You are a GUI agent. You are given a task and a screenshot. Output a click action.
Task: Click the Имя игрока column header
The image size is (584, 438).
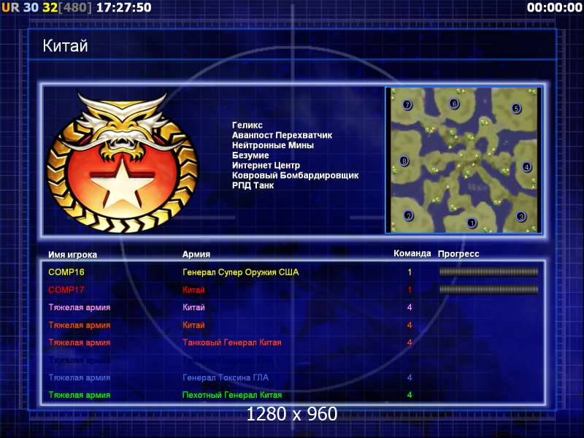(72, 255)
